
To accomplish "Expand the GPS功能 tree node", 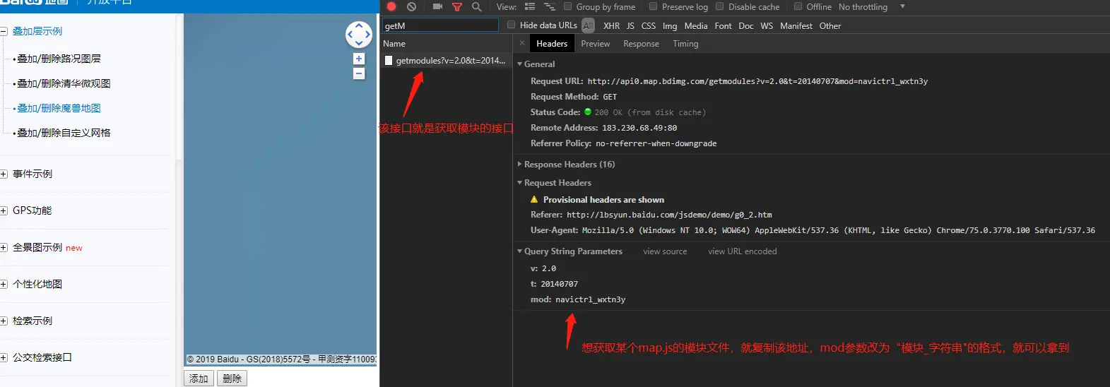I will click(4, 210).
